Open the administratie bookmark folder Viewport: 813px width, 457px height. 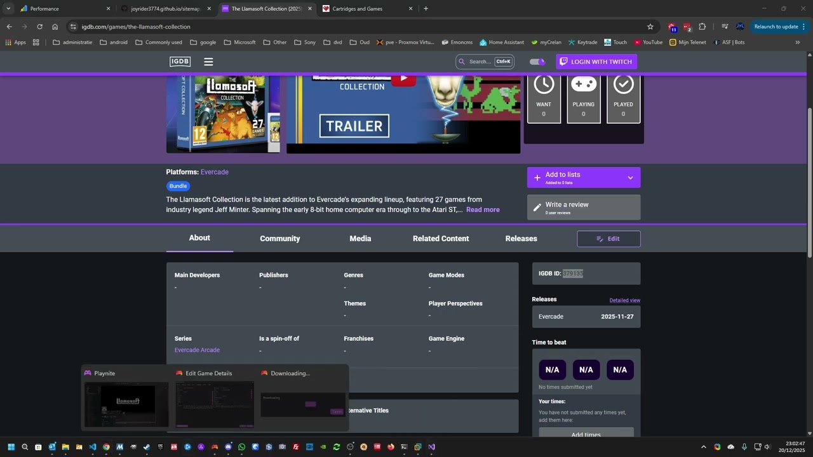(x=72, y=43)
